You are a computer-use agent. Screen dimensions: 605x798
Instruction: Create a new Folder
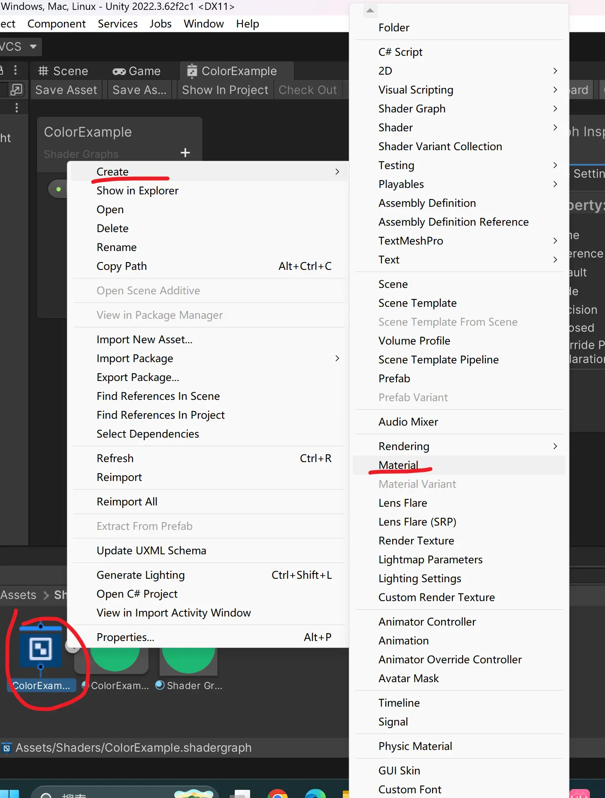click(459, 27)
